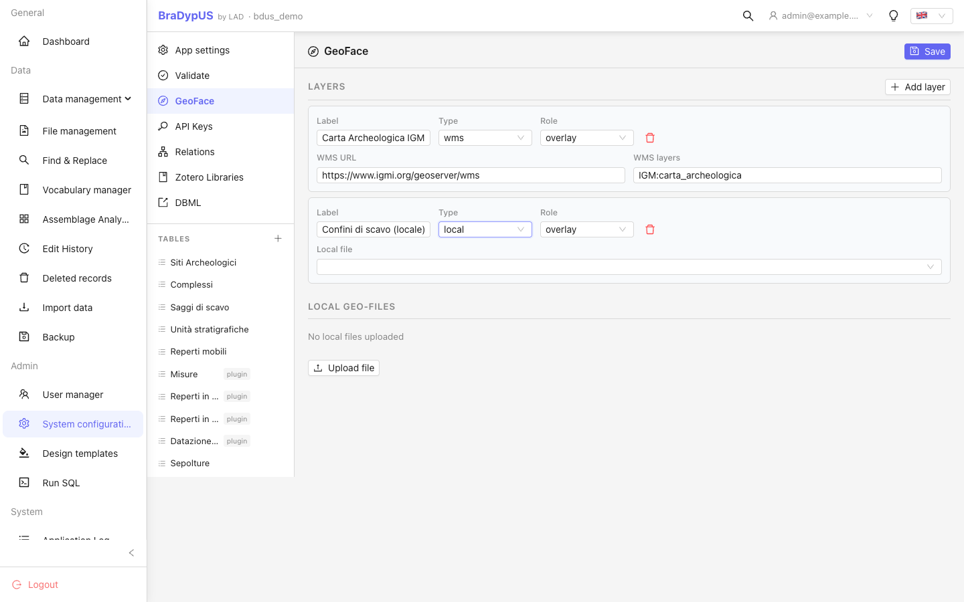Open Unità stratigrafiche table
This screenshot has height=602, width=964.
click(220, 329)
